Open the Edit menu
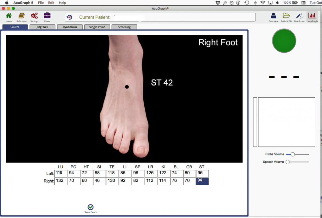Viewport: 322px width, 218px height. coord(51,3)
